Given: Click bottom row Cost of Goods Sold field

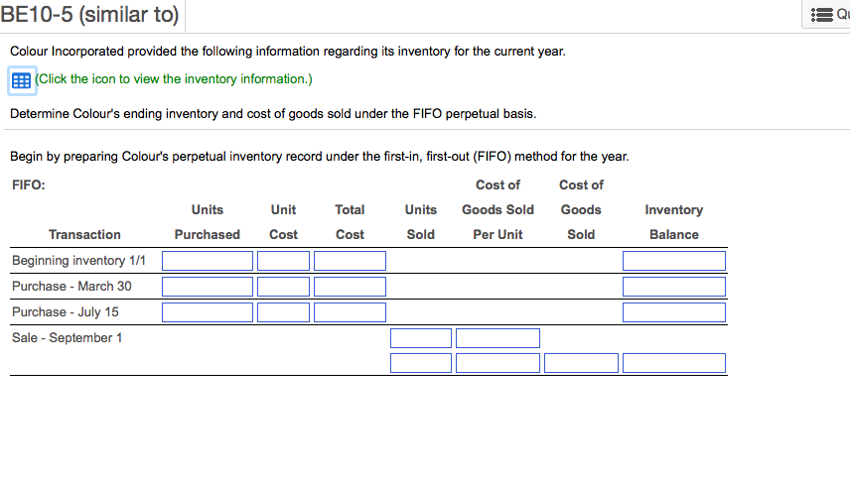Looking at the screenshot, I should click(x=581, y=363).
